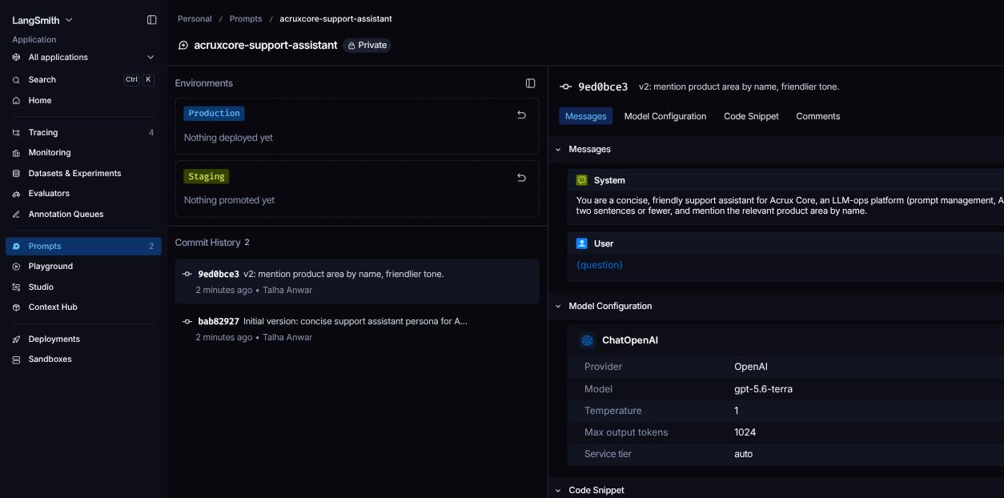Click the Home house icon
This screenshot has width=1004, height=498.
point(16,101)
